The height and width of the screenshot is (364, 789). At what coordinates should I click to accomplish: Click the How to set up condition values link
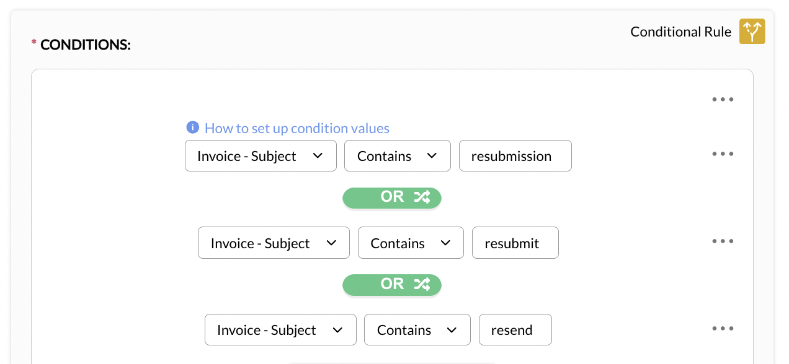pyautogui.click(x=297, y=128)
